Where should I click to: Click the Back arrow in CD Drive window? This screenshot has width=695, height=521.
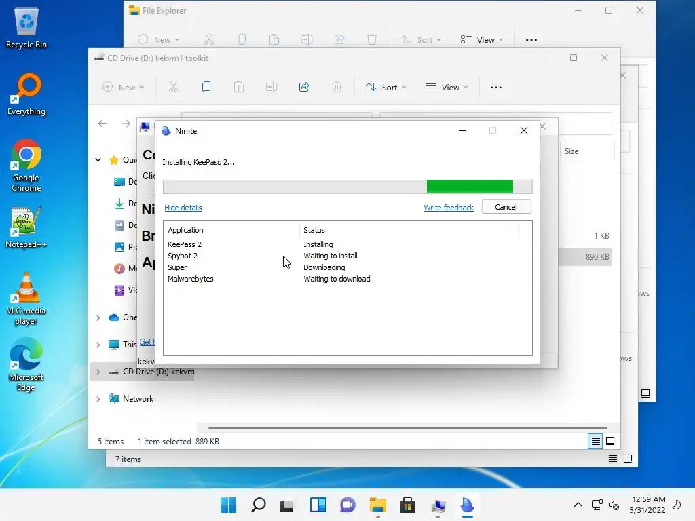point(102,123)
